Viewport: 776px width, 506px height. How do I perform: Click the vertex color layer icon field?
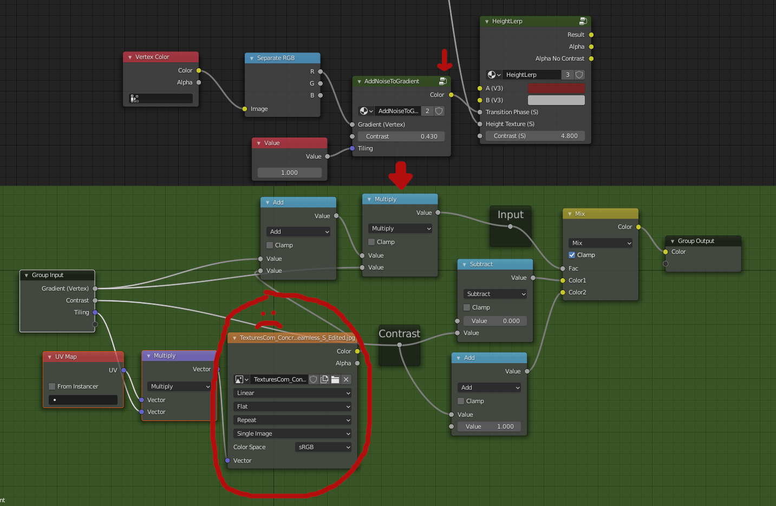click(161, 98)
